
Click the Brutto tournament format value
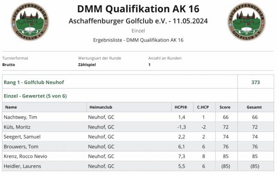pyautogui.click(x=9, y=65)
